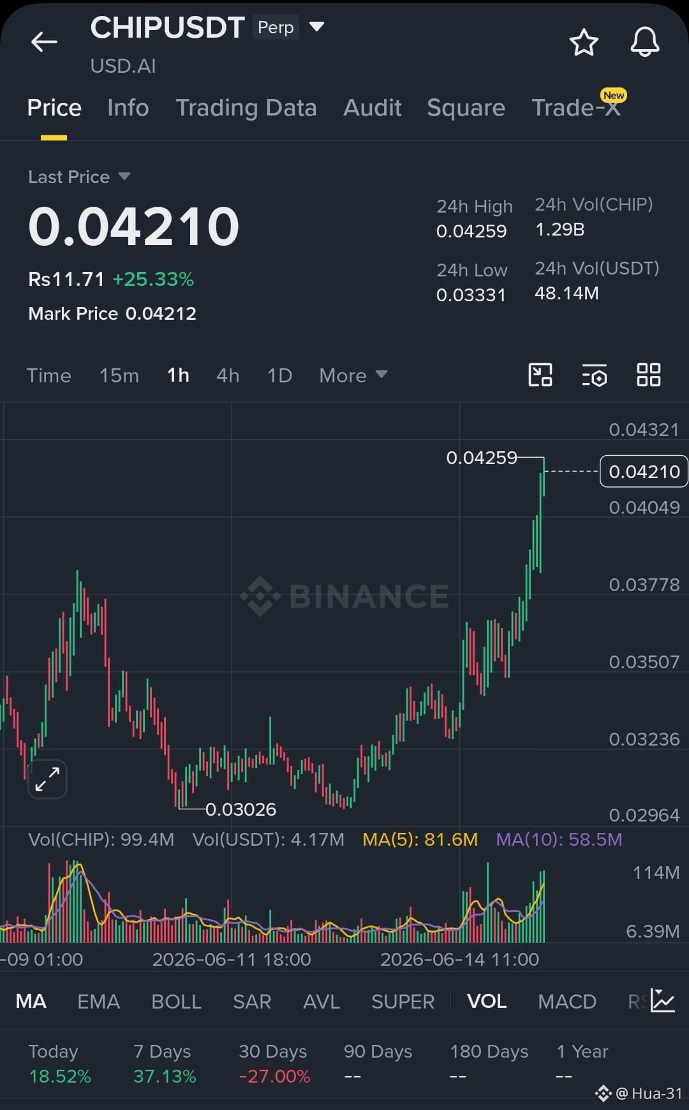Viewport: 689px width, 1110px height.
Task: Tap the 24h High value 0.04259
Action: [x=471, y=231]
